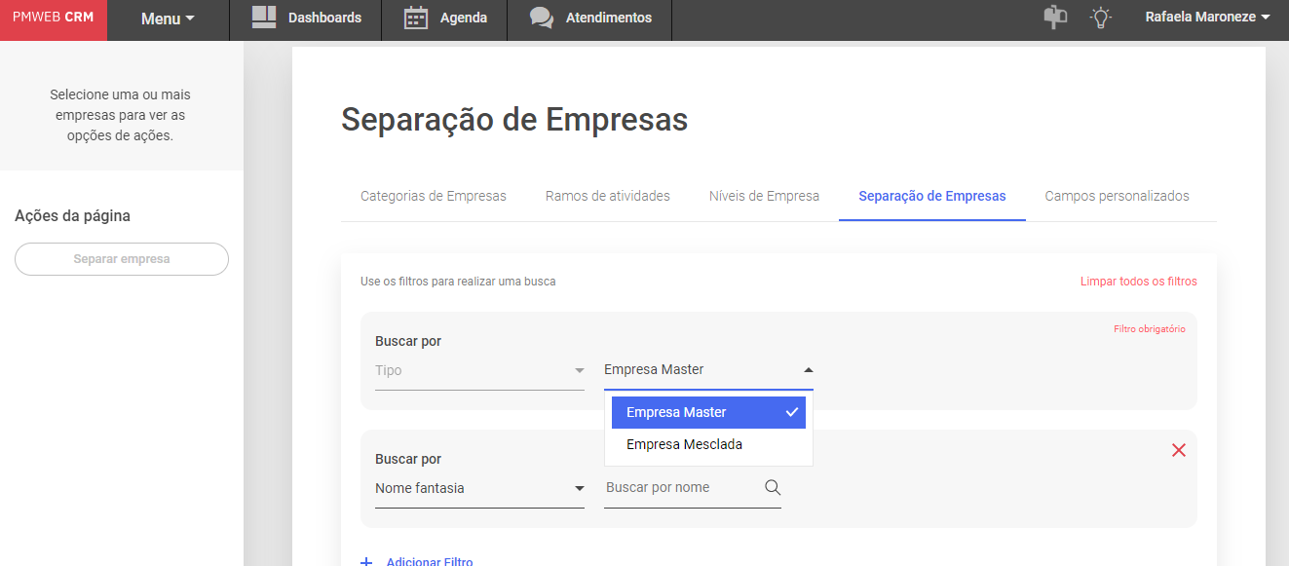The width and height of the screenshot is (1289, 566).
Task: Switch to Ramos de atividades tab
Action: 608,196
